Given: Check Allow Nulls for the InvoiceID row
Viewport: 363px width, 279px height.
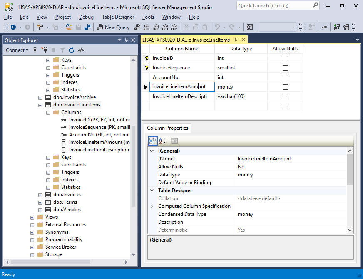Looking at the screenshot, I should click(x=285, y=58).
